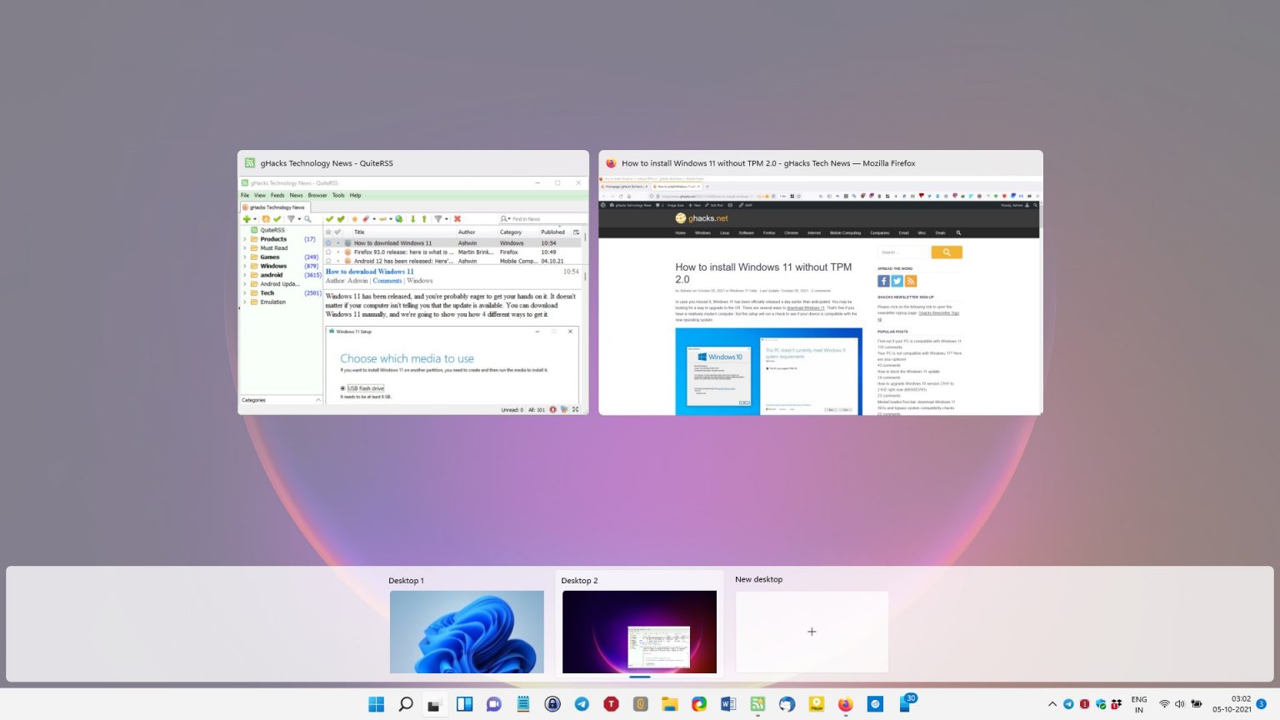Expand the Windows feed folder
Screen dimensions: 1280x720
(x=244, y=265)
